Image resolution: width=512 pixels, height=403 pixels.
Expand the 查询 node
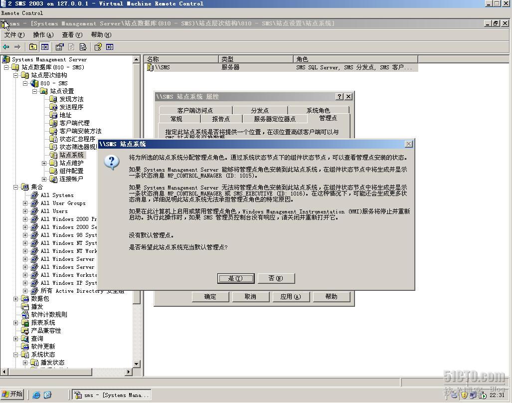coord(15,339)
